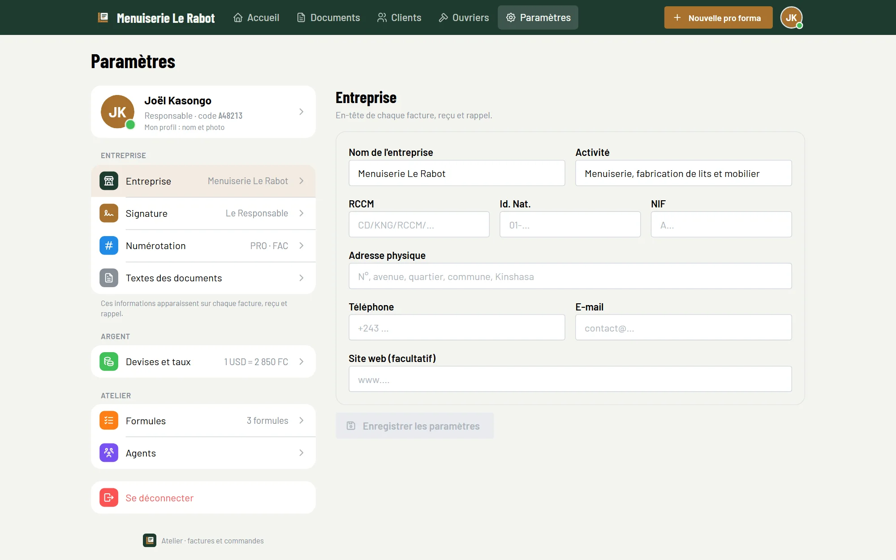Image resolution: width=896 pixels, height=560 pixels.
Task: Click the Devises et taux coins icon
Action: tap(109, 362)
